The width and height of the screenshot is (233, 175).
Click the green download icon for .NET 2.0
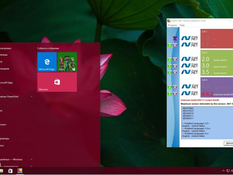[170, 60]
